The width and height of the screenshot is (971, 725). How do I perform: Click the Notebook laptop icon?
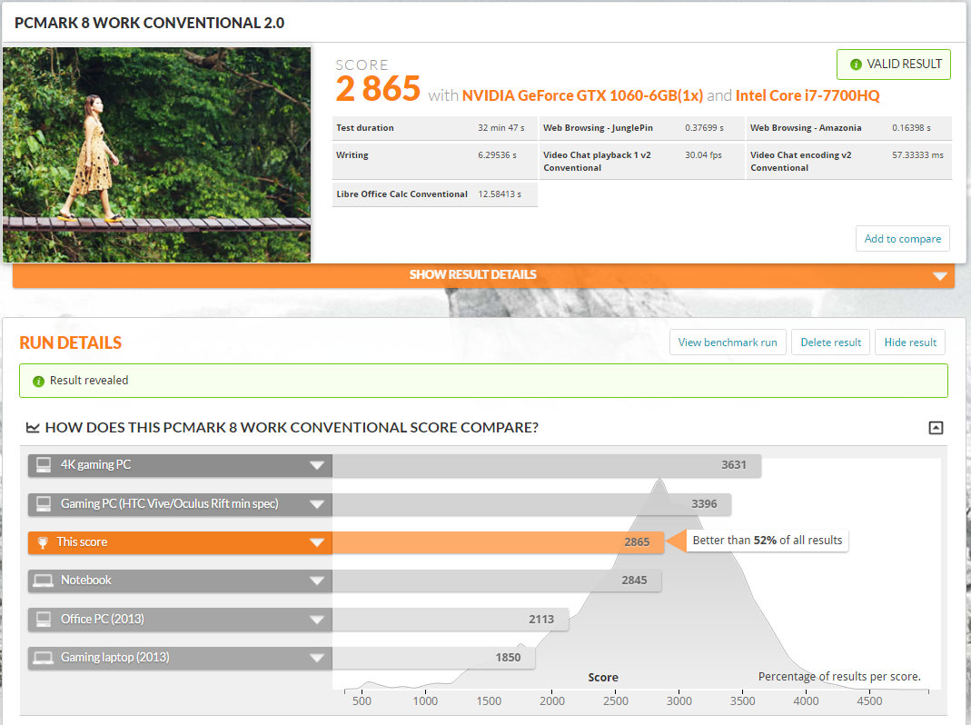tap(43, 581)
